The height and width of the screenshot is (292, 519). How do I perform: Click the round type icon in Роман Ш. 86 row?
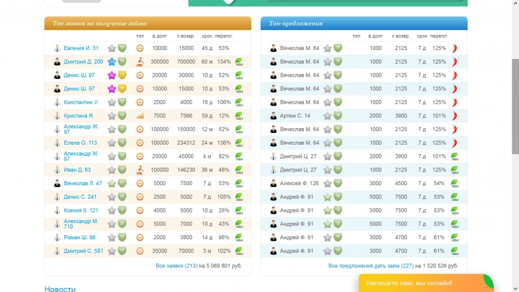click(140, 237)
